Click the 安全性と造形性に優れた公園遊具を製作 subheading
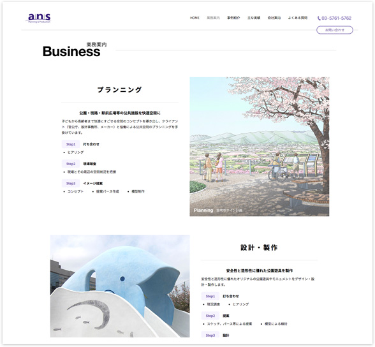 pos(259,270)
